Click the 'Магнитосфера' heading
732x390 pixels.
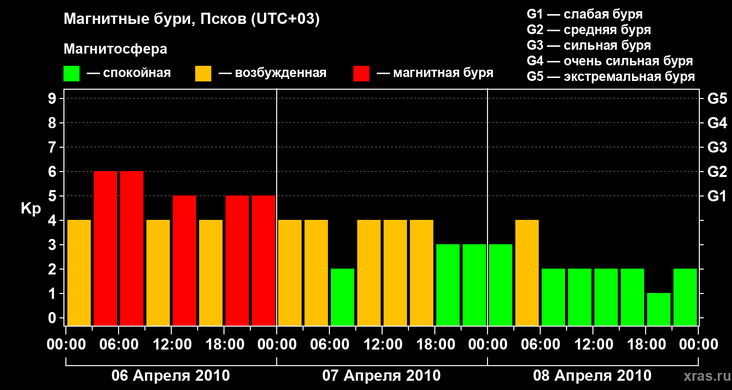pos(116,49)
